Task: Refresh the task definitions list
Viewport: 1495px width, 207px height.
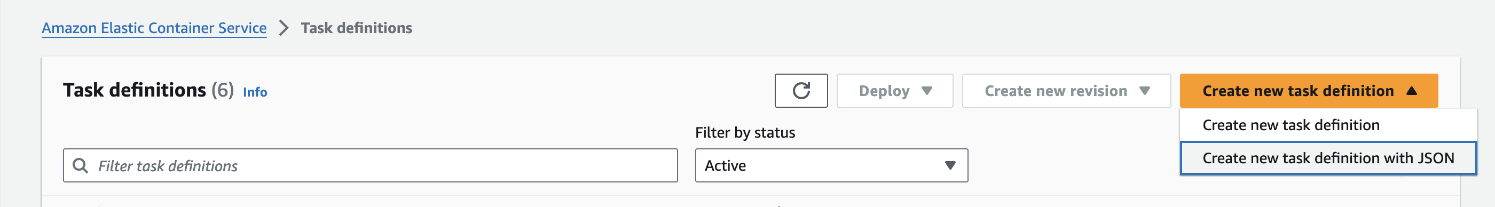Action: pos(801,91)
